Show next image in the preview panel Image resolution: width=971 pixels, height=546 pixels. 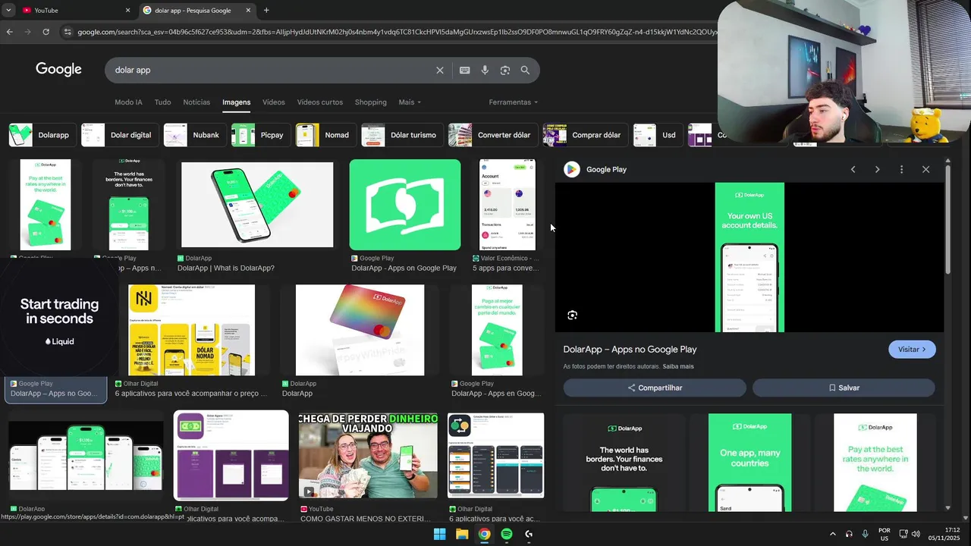(x=877, y=169)
